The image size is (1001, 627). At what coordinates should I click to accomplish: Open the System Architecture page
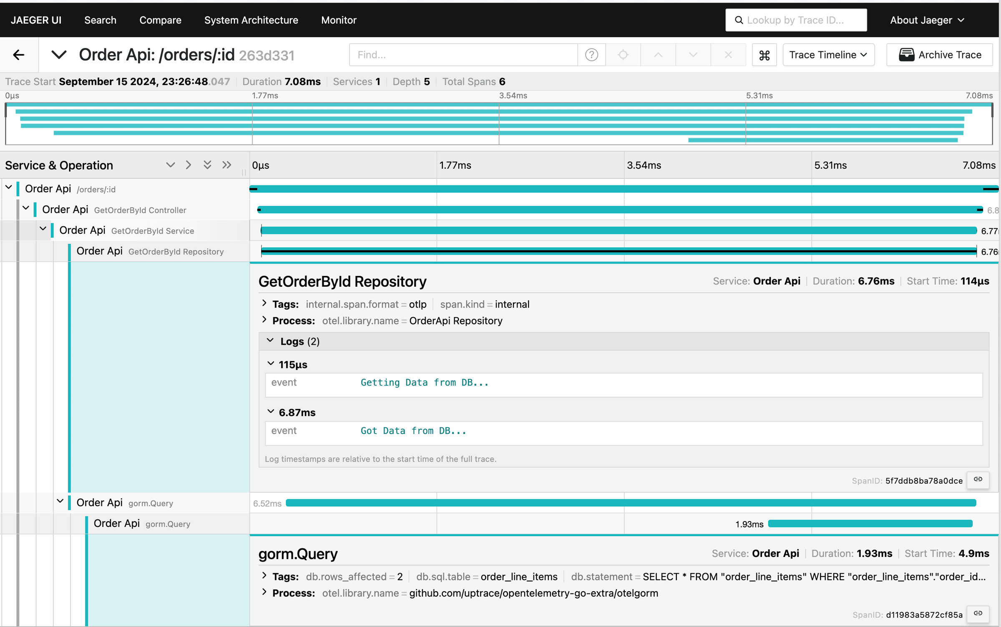coord(251,20)
